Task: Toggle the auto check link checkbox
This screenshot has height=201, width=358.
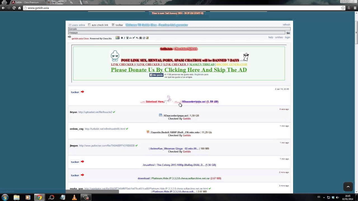Action: 89,25
